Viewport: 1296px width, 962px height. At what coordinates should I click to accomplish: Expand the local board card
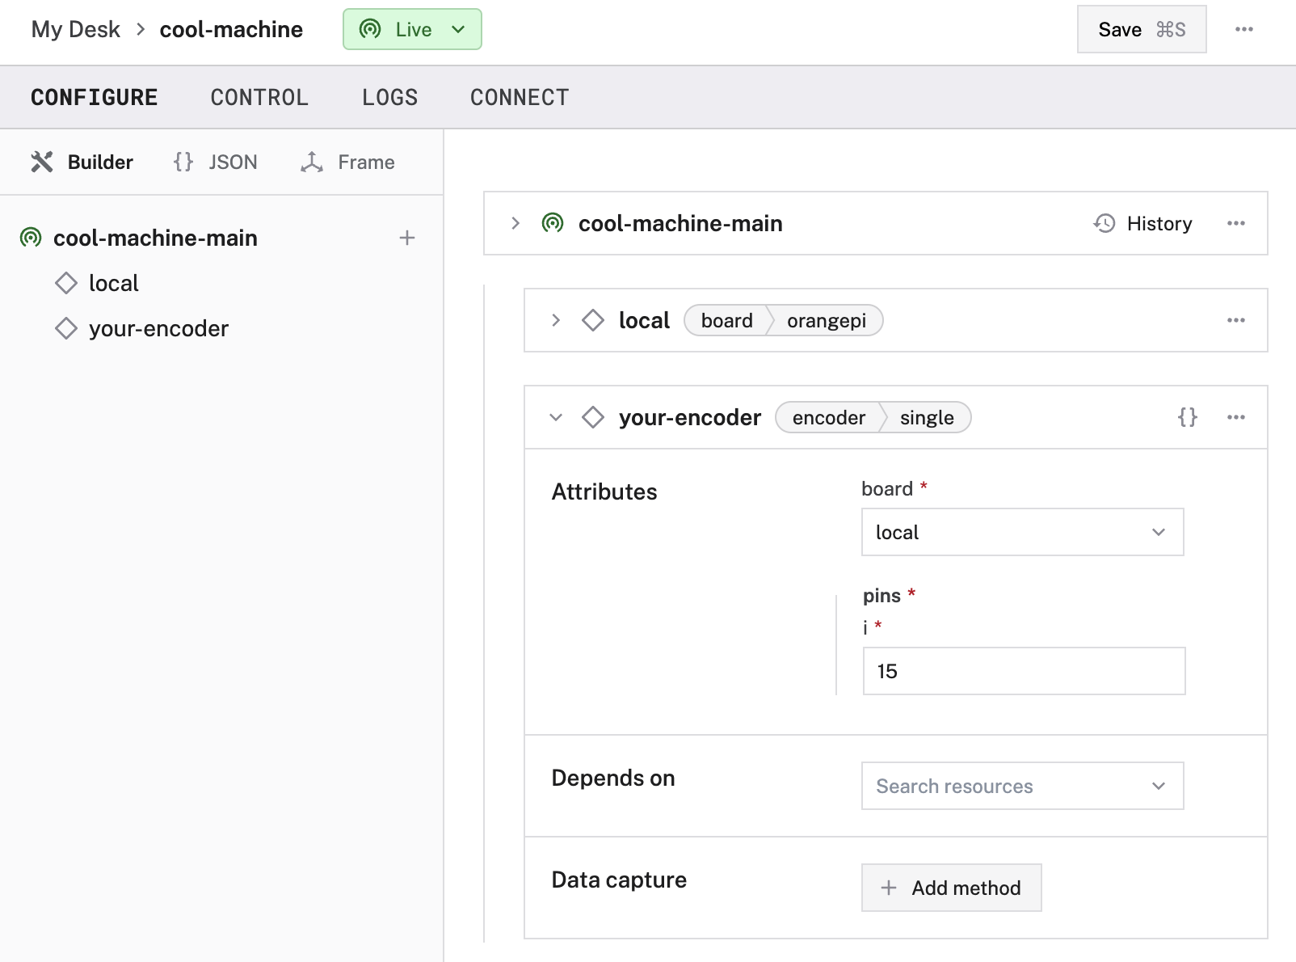(555, 320)
